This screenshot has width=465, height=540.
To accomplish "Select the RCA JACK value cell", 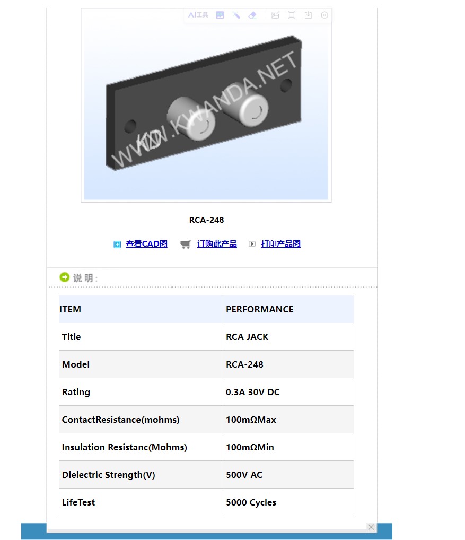I will coord(288,337).
